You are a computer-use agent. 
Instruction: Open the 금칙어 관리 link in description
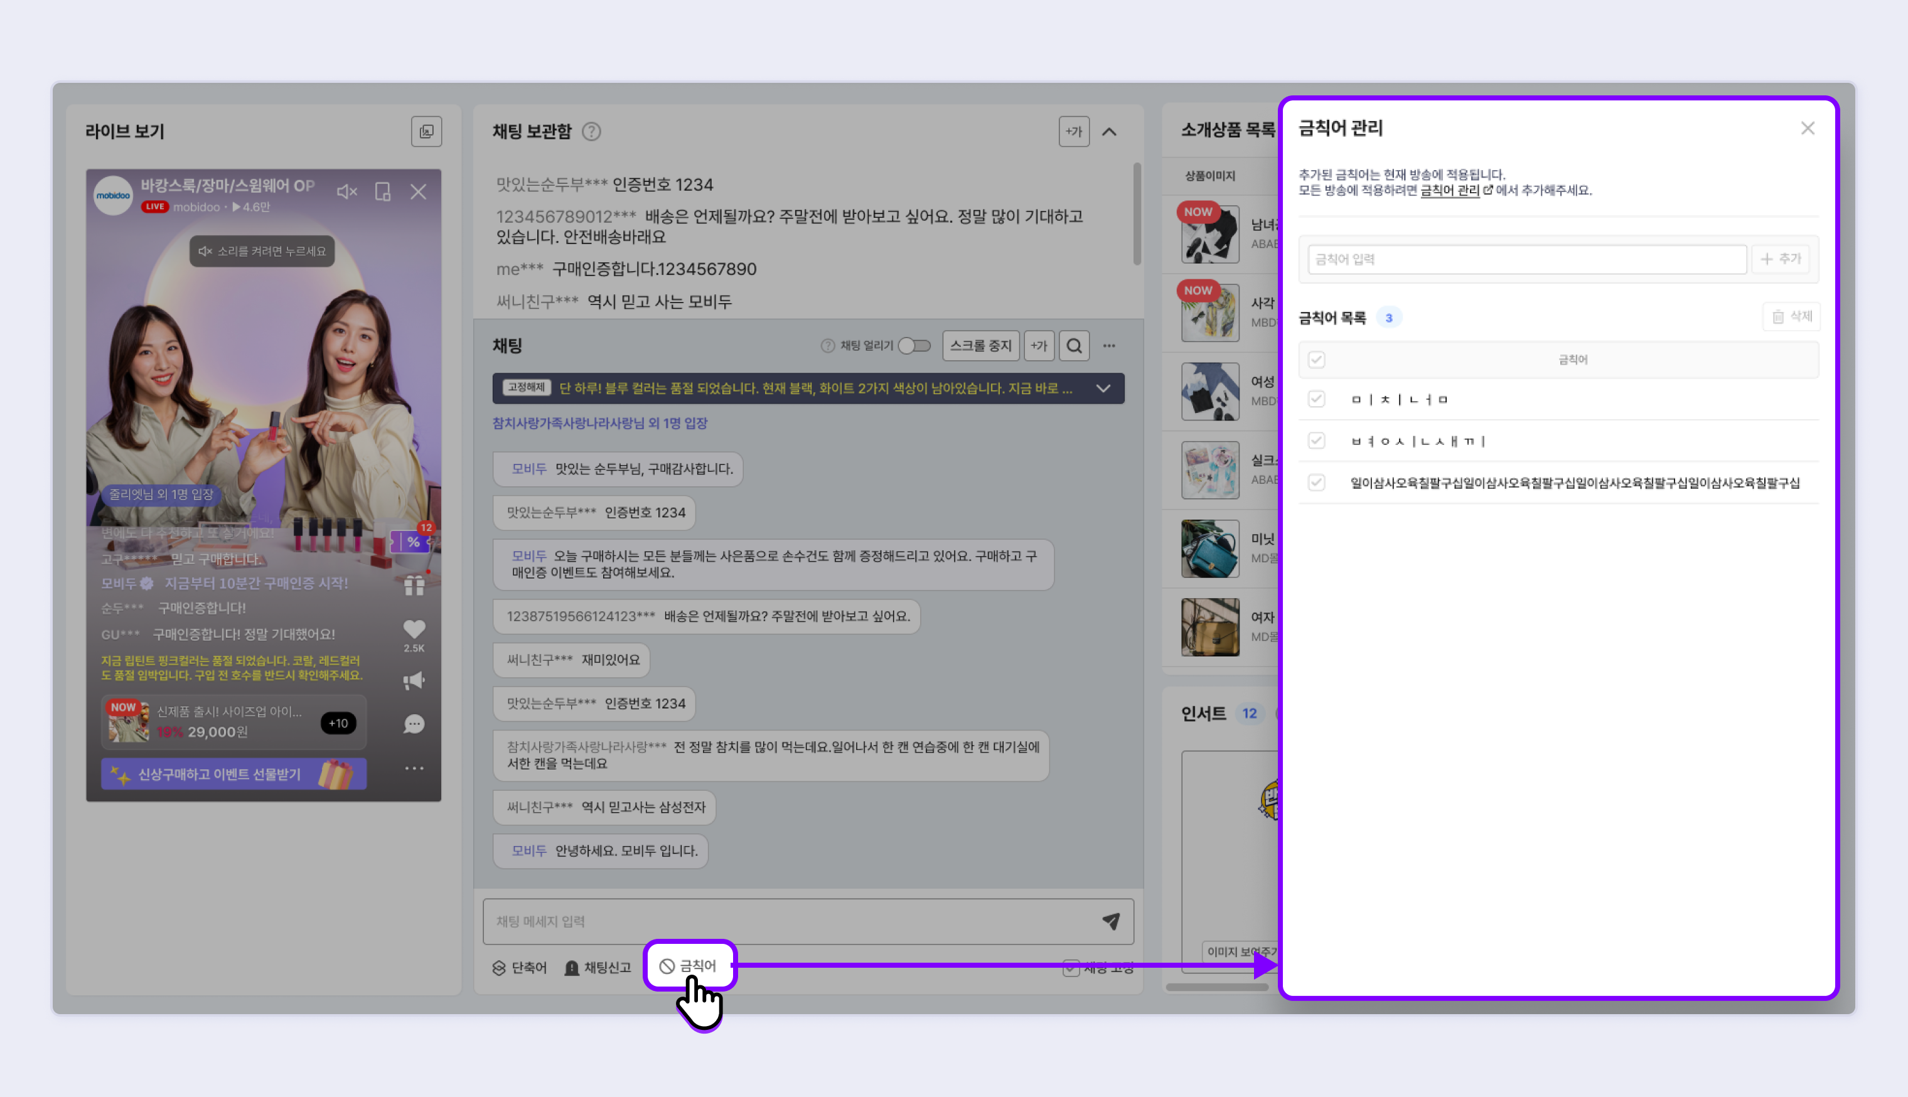[x=1449, y=191]
